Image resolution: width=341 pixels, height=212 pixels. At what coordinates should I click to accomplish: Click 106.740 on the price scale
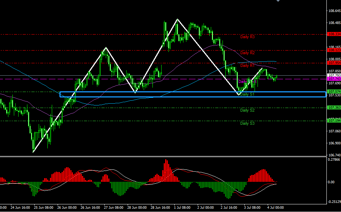(x=334, y=155)
